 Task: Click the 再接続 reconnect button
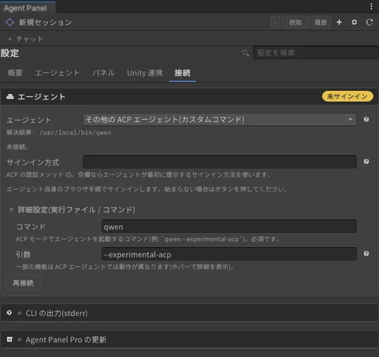click(x=23, y=283)
